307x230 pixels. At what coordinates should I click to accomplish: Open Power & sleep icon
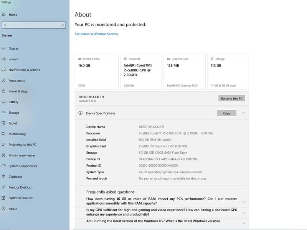pos(3,91)
